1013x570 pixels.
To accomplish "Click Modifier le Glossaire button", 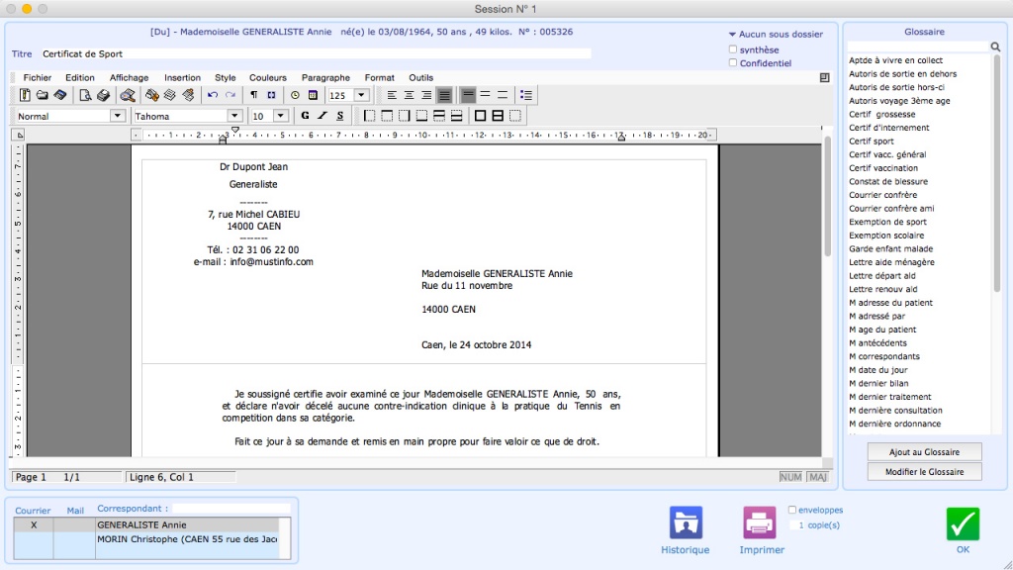I will coord(924,472).
